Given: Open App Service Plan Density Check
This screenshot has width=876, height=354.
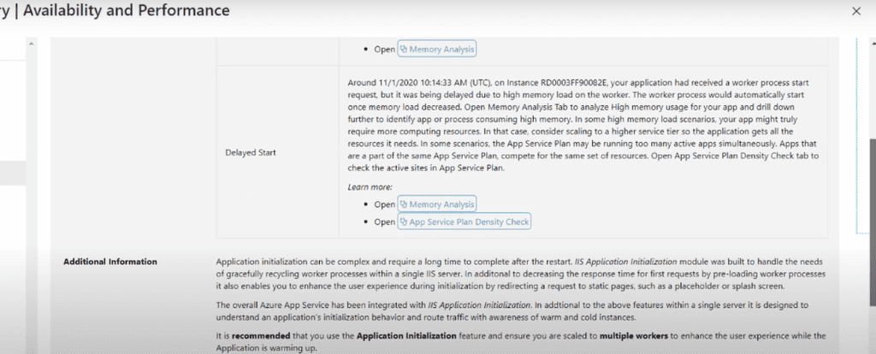Looking at the screenshot, I should [x=469, y=222].
